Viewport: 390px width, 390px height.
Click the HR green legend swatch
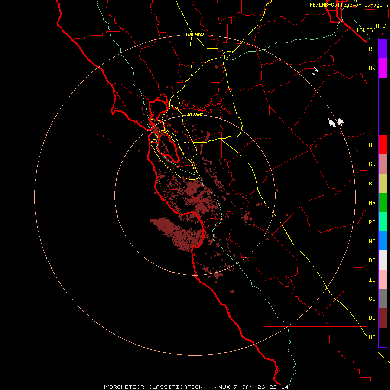(x=383, y=203)
